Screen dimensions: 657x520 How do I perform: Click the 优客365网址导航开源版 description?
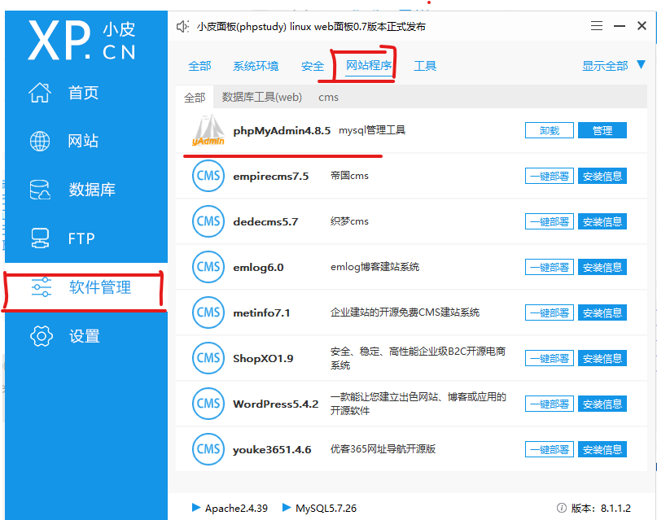tap(383, 449)
